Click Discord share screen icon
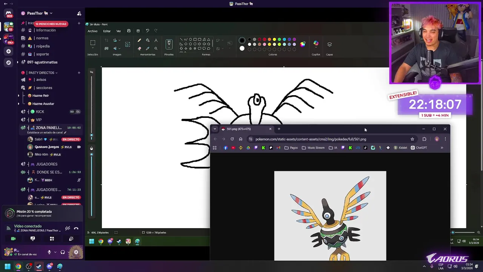483x272 pixels. click(32, 238)
